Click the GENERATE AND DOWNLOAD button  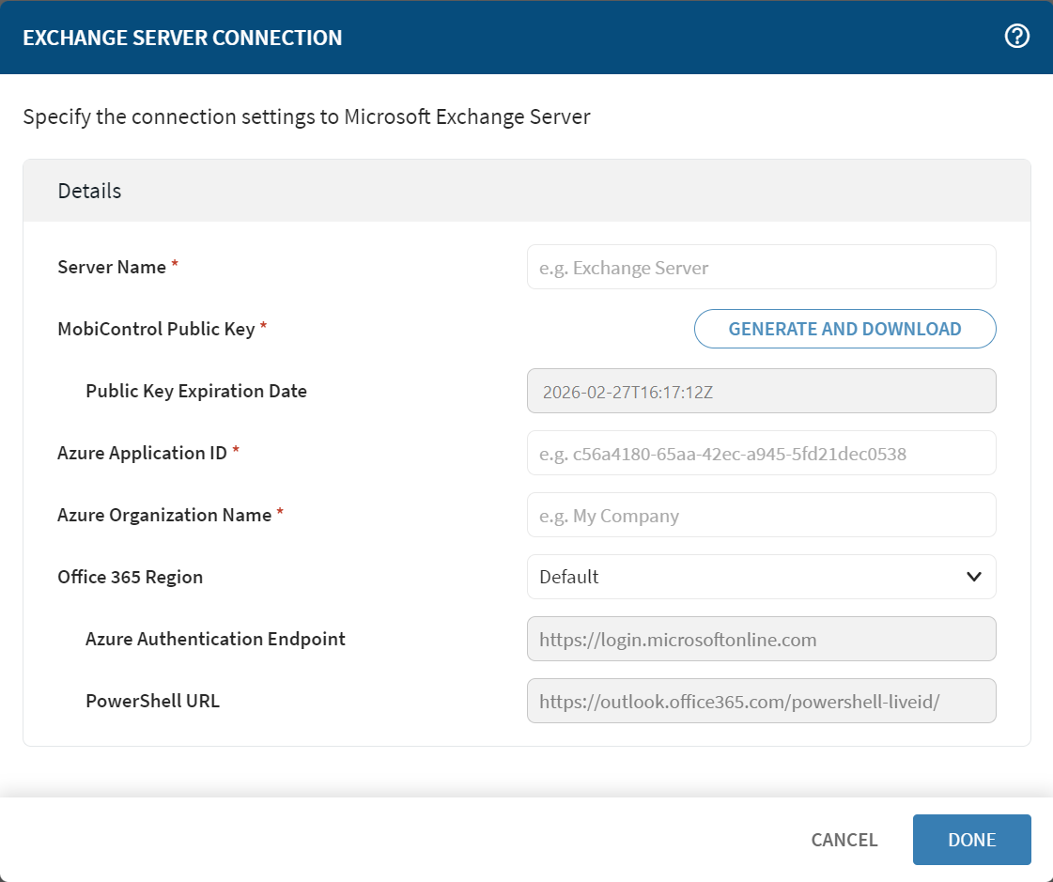coord(844,329)
